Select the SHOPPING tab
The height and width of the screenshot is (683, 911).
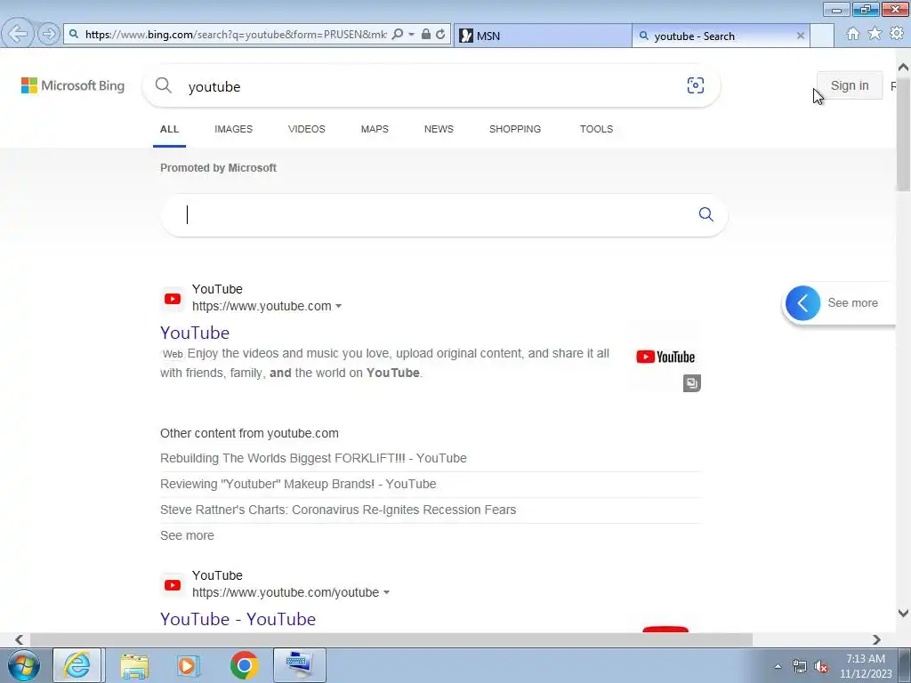coord(515,129)
